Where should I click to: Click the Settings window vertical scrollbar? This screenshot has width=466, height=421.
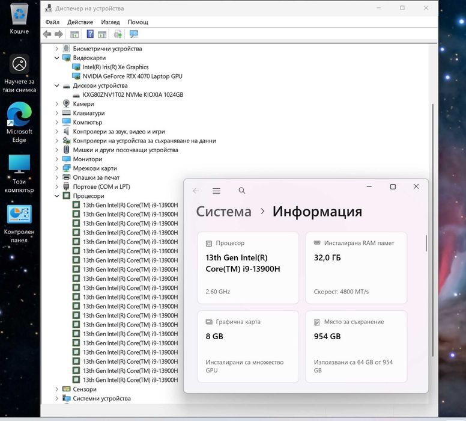(426, 244)
